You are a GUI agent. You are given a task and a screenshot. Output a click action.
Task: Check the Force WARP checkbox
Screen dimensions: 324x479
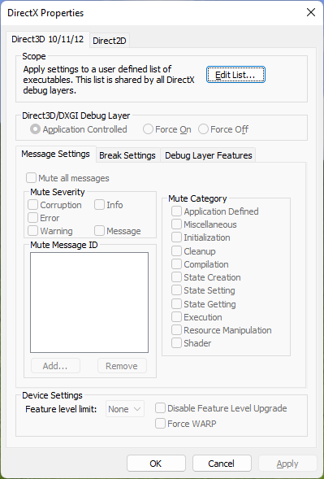(186, 424)
